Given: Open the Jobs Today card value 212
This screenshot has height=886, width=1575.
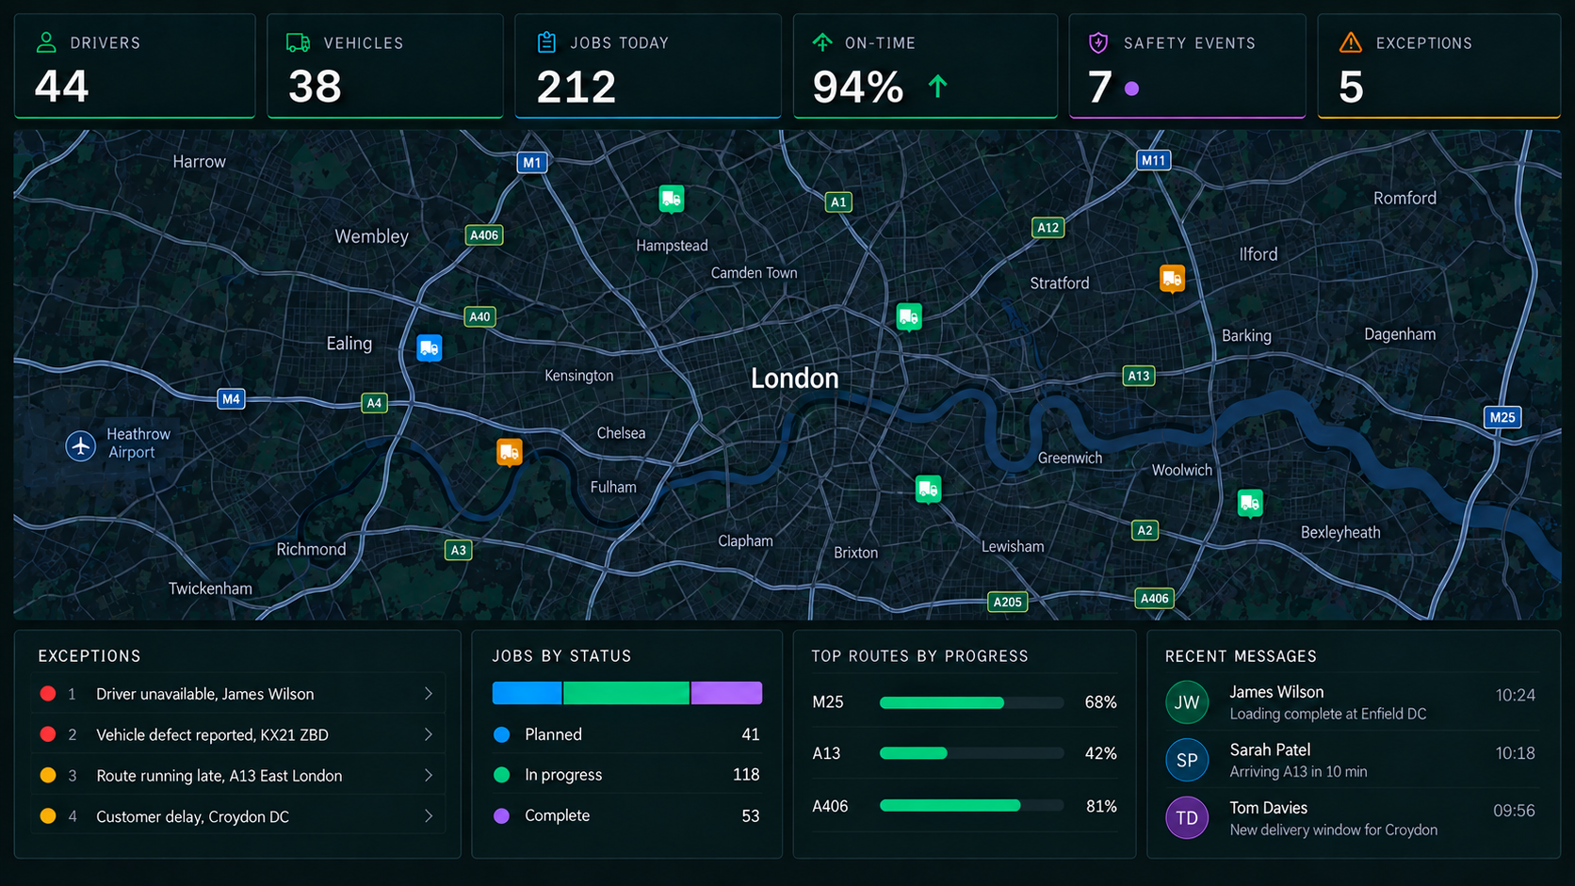Looking at the screenshot, I should pyautogui.click(x=576, y=87).
